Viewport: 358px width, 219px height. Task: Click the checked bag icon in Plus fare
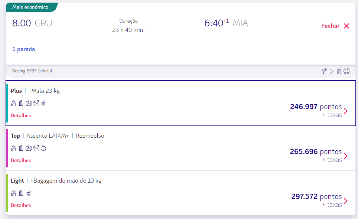[x=29, y=104]
